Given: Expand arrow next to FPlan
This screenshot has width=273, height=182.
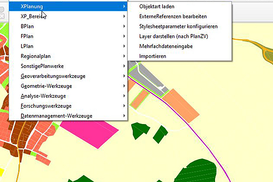Looking at the screenshot, I should (124, 36).
